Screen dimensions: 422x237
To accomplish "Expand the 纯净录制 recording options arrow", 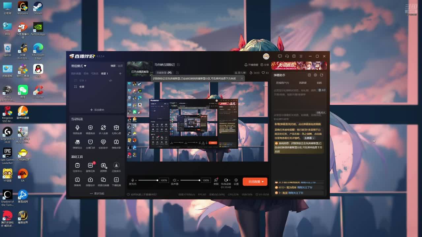I will [x=230, y=180].
